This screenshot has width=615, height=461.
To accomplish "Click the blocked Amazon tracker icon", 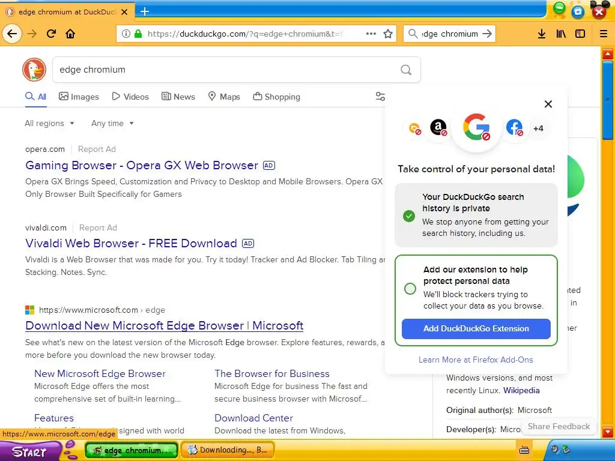I will [x=438, y=127].
